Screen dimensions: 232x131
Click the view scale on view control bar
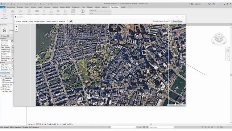click(32, 124)
